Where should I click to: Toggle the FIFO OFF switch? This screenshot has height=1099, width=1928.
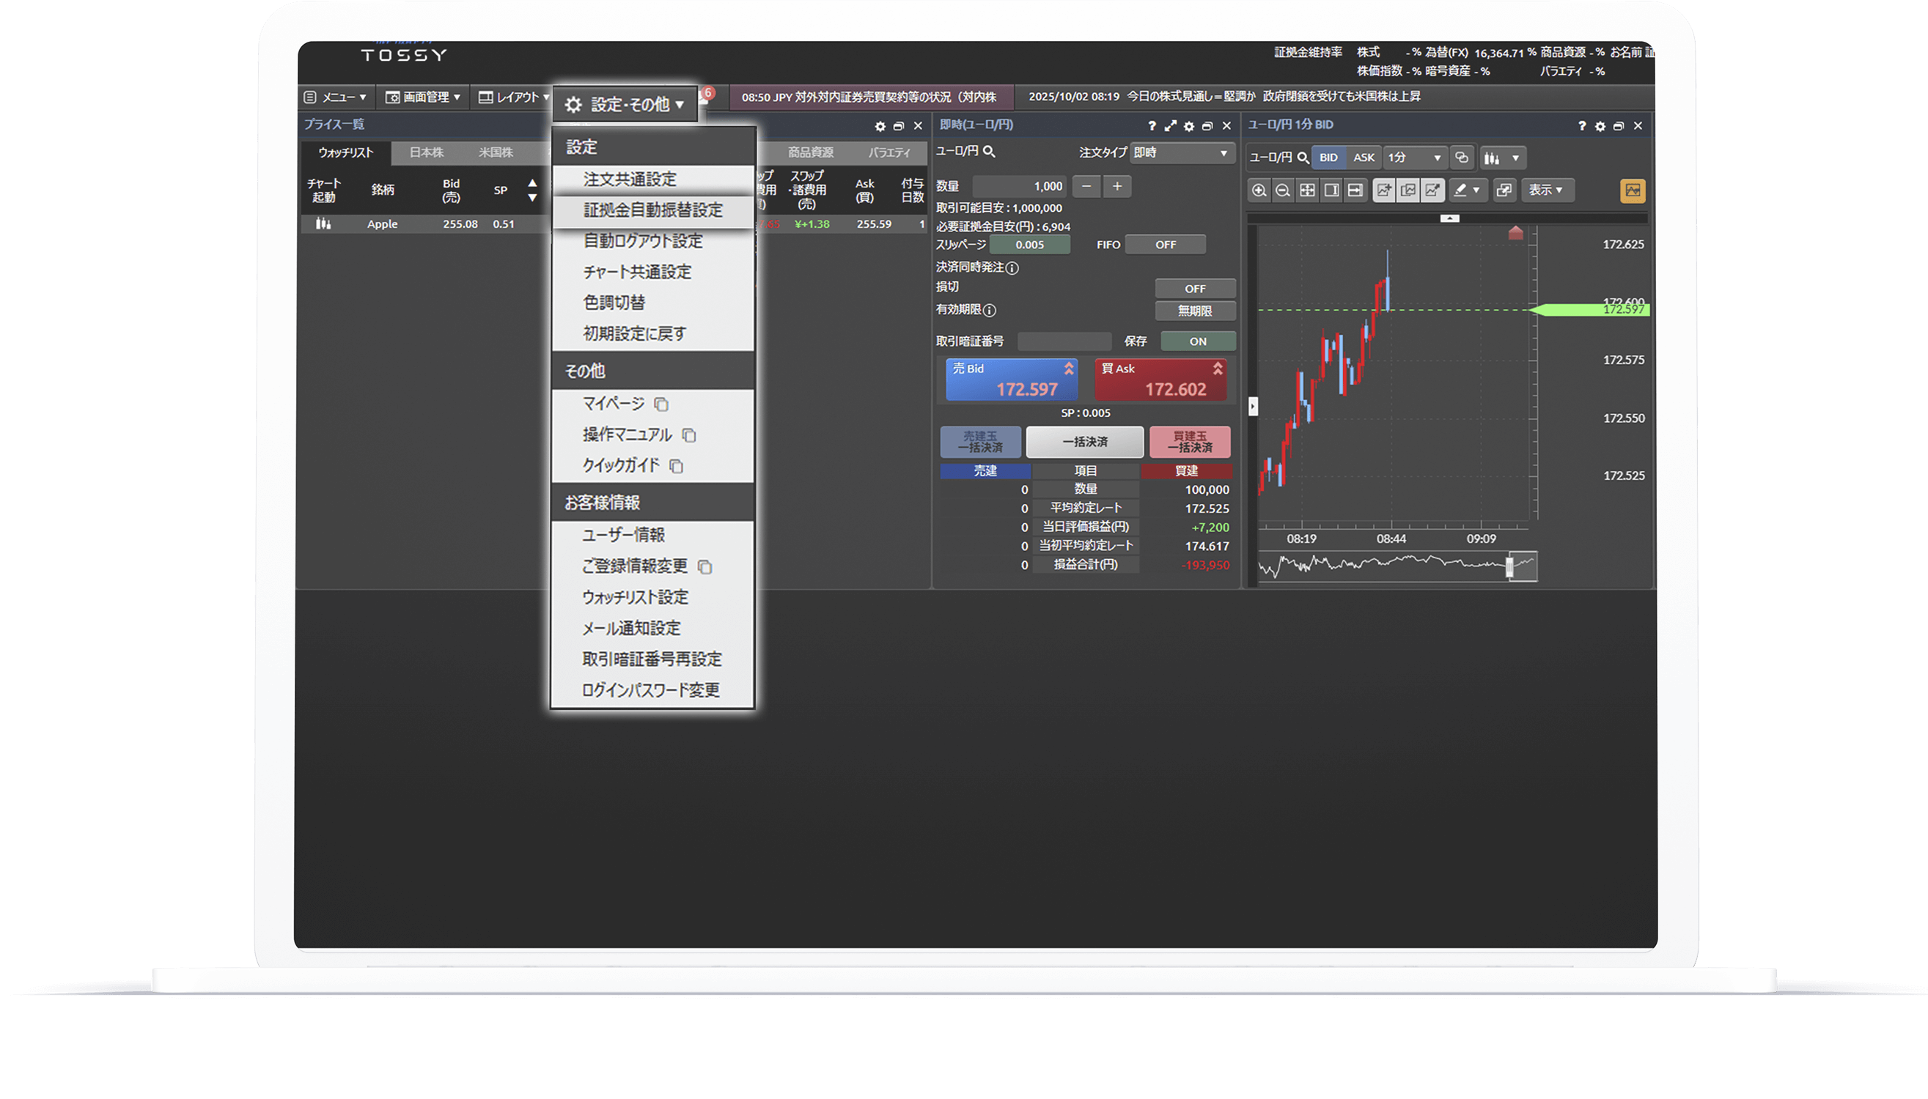coord(1165,245)
